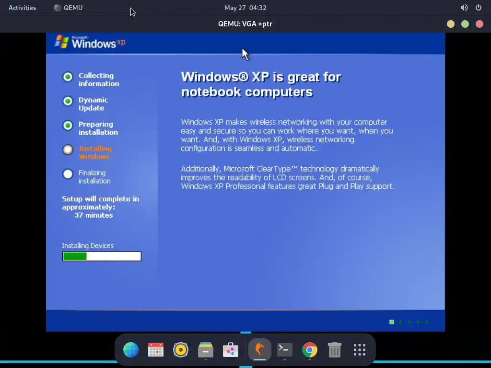491x368 pixels.
Task: Open the globe web browser in dock
Action: (131, 349)
